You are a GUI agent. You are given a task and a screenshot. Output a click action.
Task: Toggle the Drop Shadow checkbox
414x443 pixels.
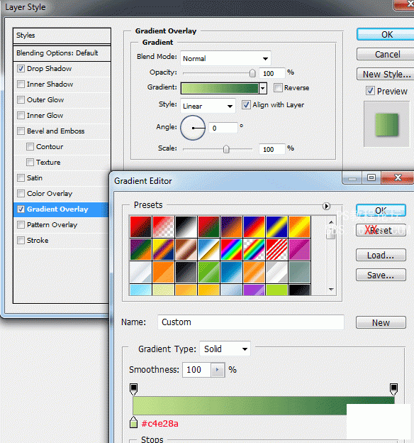point(21,69)
